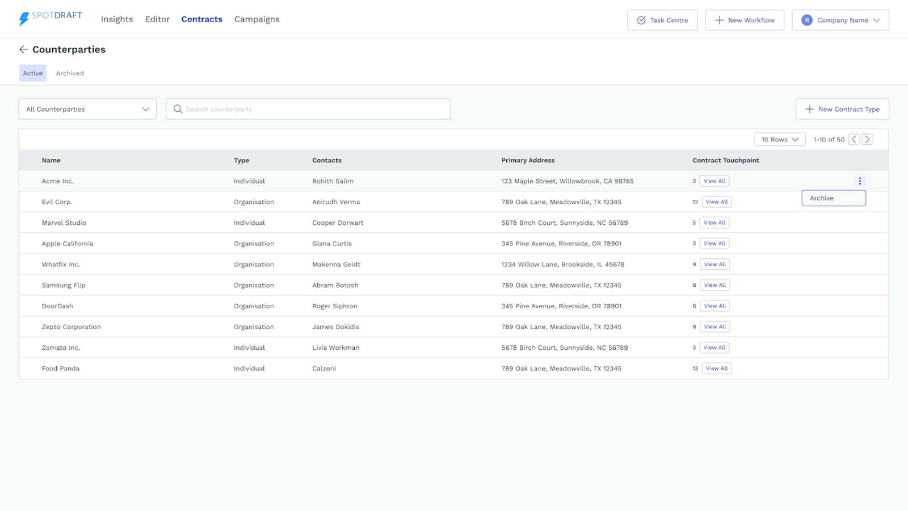
Task: Select the Zepto Corporation counterparty name
Action: [72, 326]
